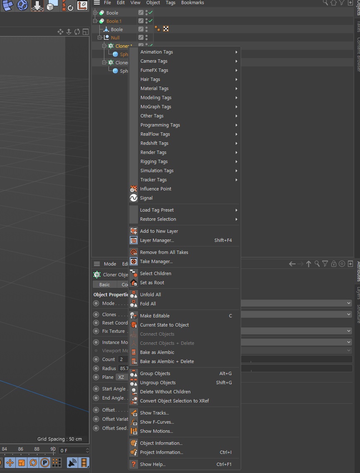Viewport: 360px width, 473px height.
Task: Open the Redshift Tags submenu
Action: 185,143
